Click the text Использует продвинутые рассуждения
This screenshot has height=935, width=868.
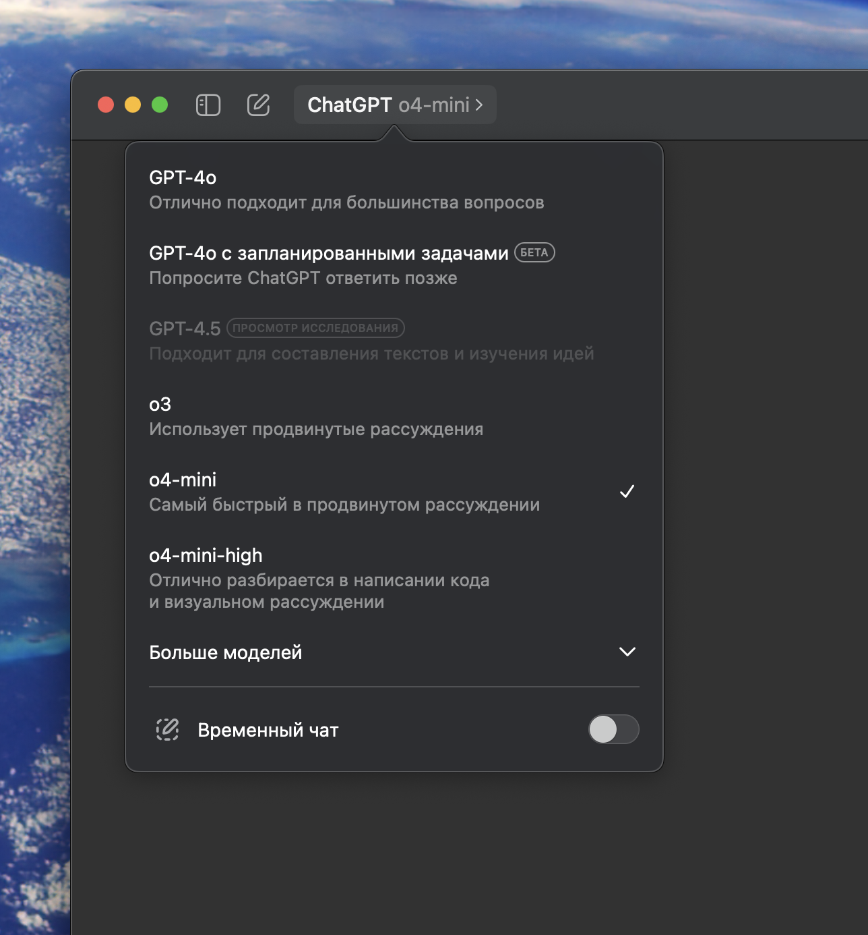coord(316,429)
